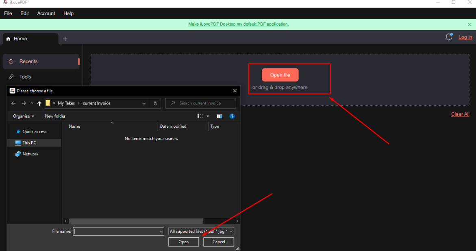
Task: Select Recents in the sidebar
Action: 41,61
